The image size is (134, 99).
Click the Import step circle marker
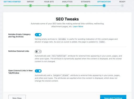coord(30,6)
